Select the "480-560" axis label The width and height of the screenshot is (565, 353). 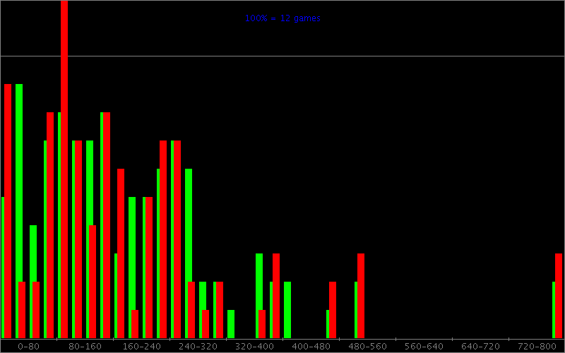coord(367,347)
